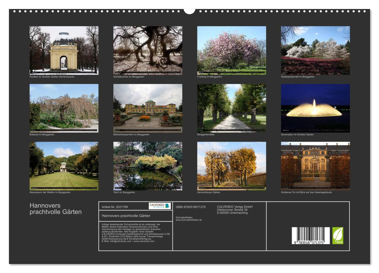Screen dimensions: 379x273
Task: Click the Blütezeit im Berggarten picture
Action: pos(64,108)
